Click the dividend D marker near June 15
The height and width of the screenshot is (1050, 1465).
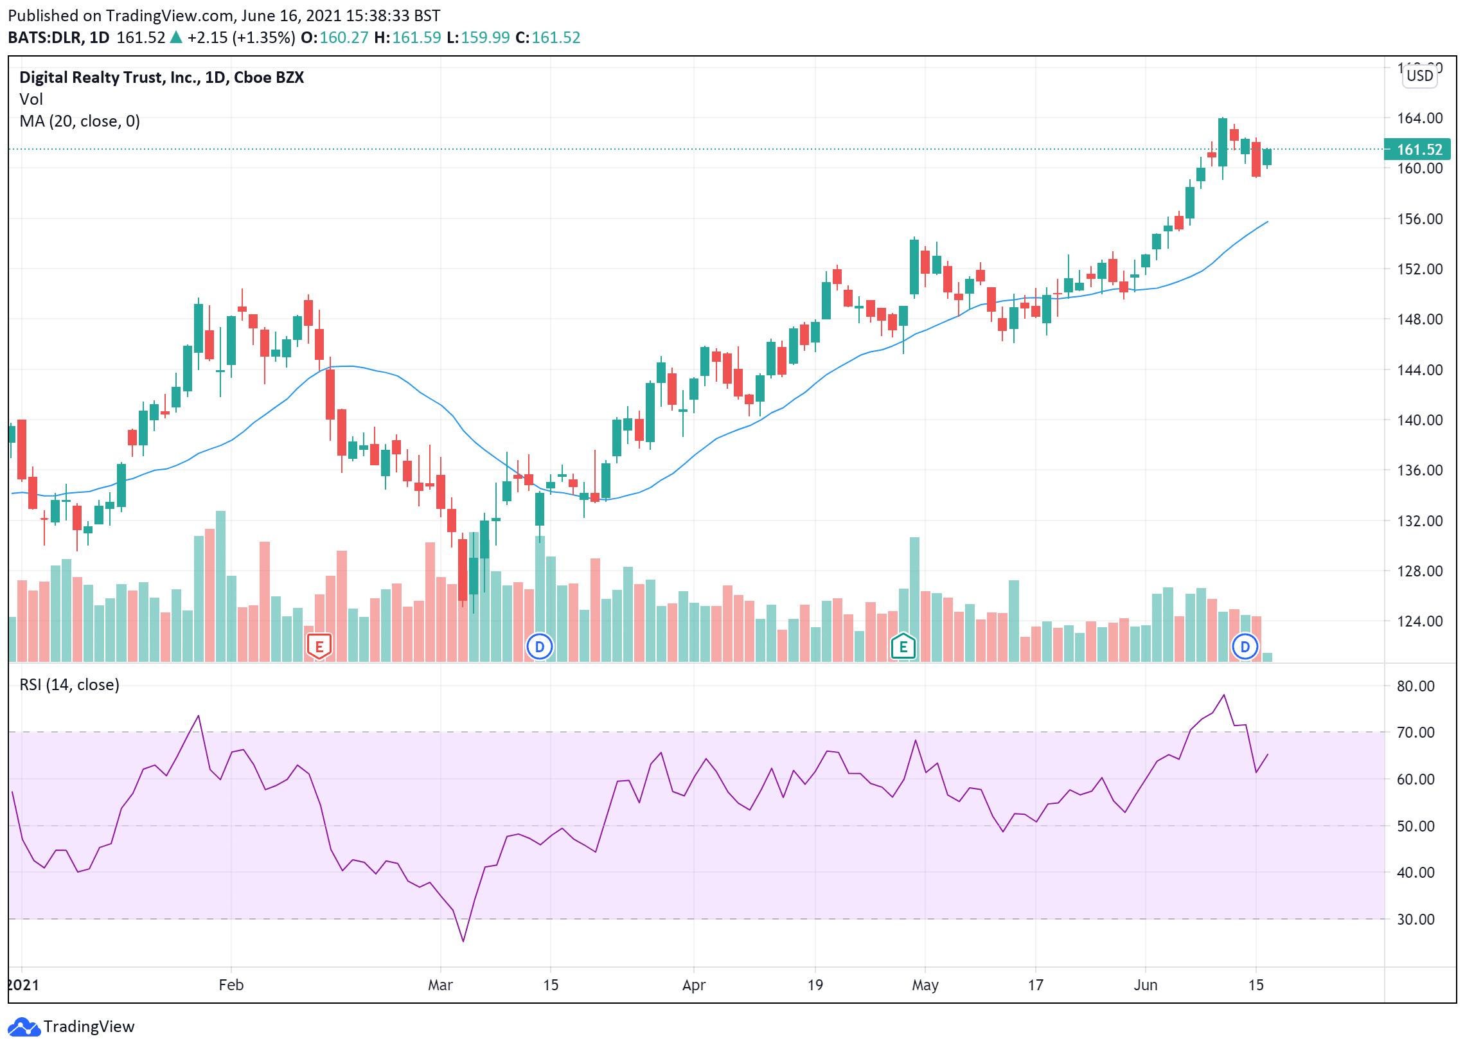tap(1245, 646)
